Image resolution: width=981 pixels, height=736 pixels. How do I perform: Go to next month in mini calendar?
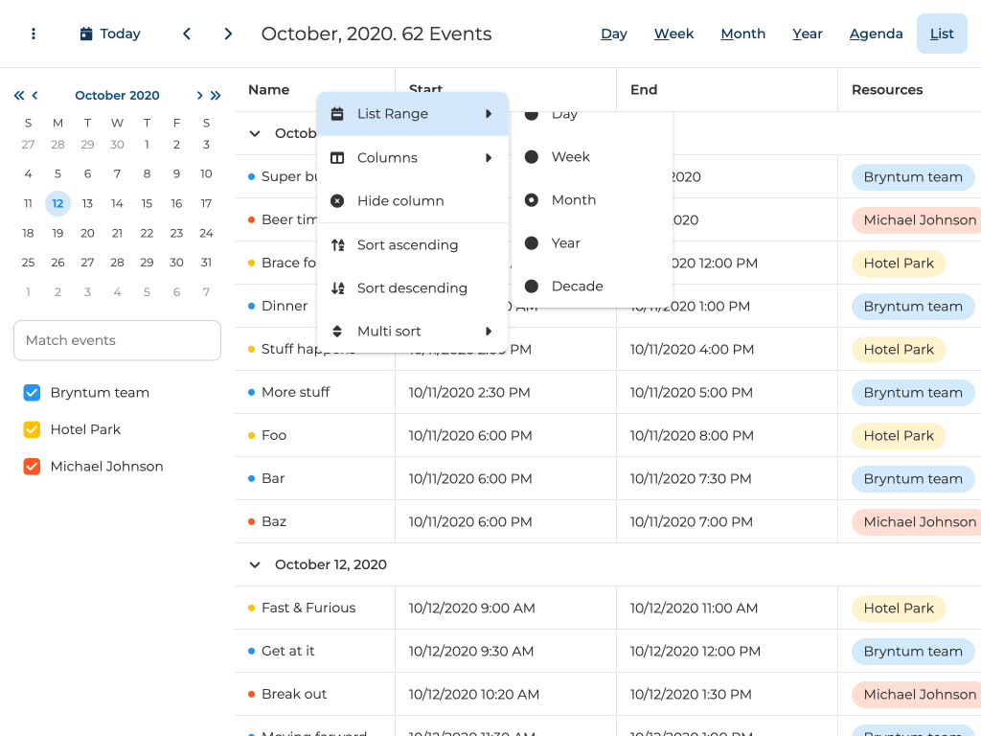199,95
